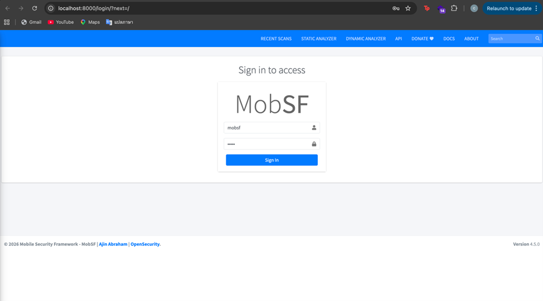Screen dimensions: 543x301
Task: Open DYNAMIC ANALYZER in the navbar
Action: [365, 39]
